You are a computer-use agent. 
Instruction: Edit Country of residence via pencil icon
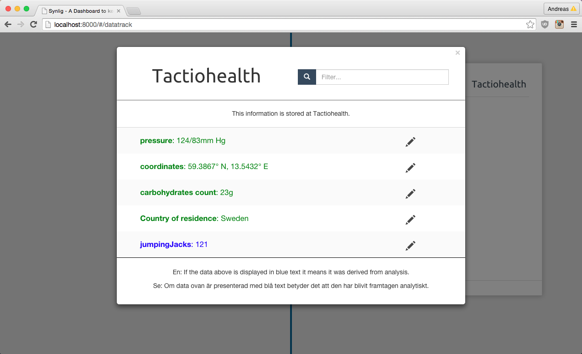click(x=411, y=220)
